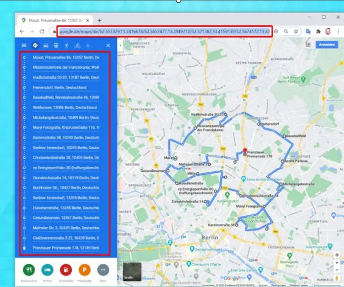
Task: Click the Zeiss-Großplanetarium map marker
Action: click(x=243, y=178)
